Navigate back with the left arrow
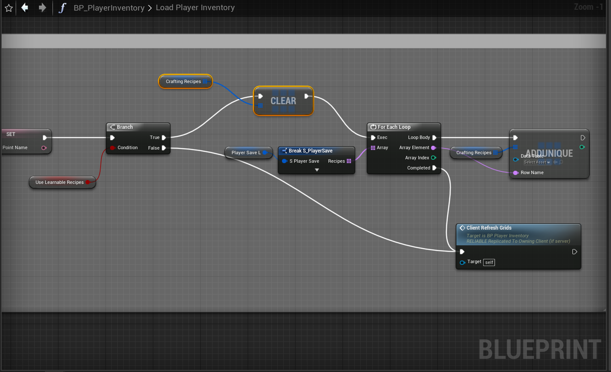The width and height of the screenshot is (611, 372). click(25, 8)
